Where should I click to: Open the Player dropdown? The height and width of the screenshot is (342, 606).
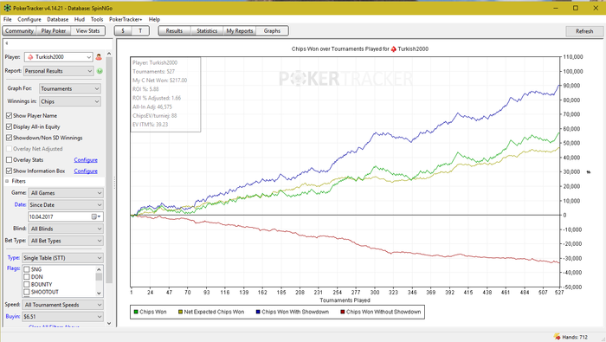click(58, 57)
